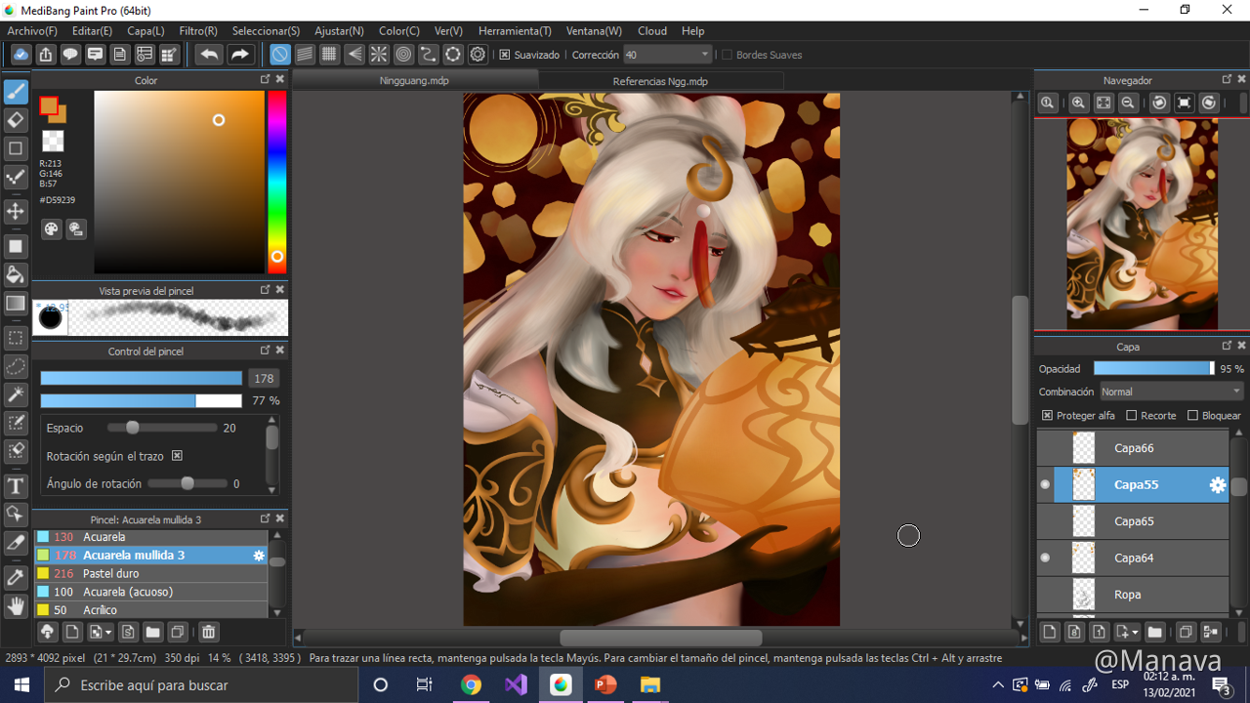Zoom in using Navigator magnifier plus
This screenshot has width=1250, height=703.
coord(1078,103)
